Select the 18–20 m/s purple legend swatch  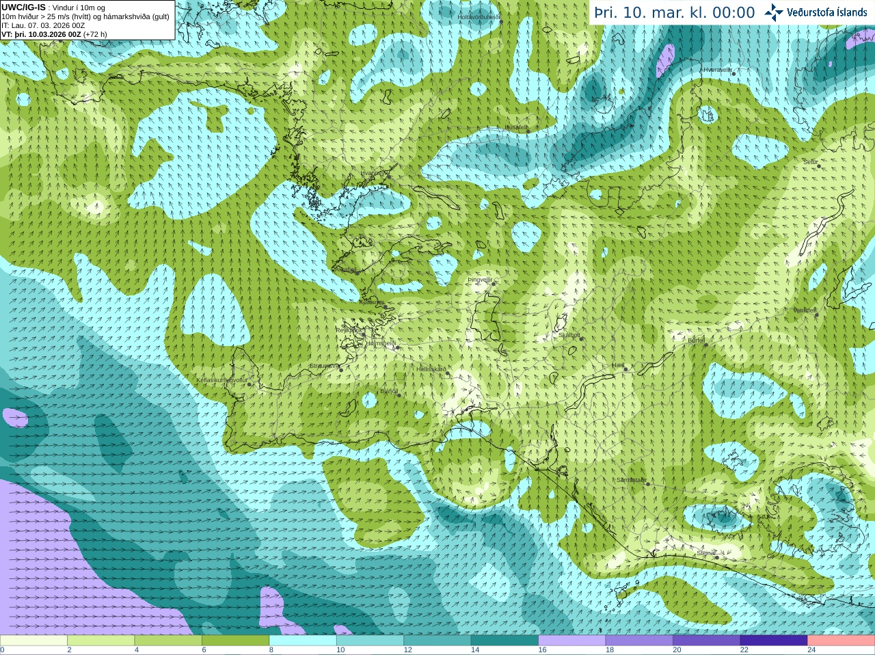pyautogui.click(x=639, y=641)
